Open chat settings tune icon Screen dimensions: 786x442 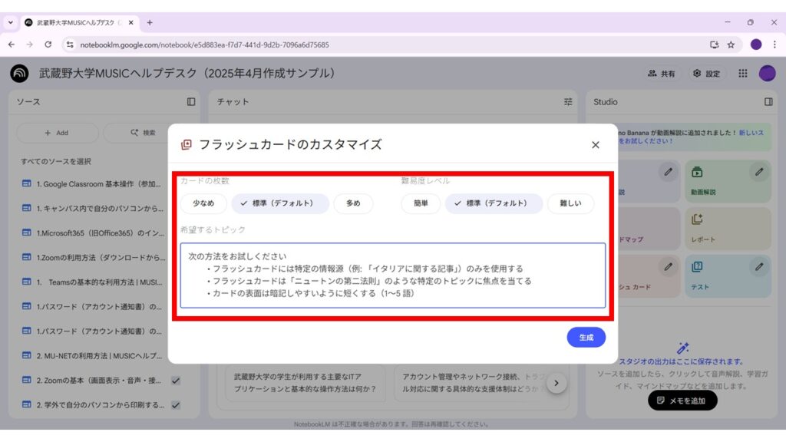[568, 101]
